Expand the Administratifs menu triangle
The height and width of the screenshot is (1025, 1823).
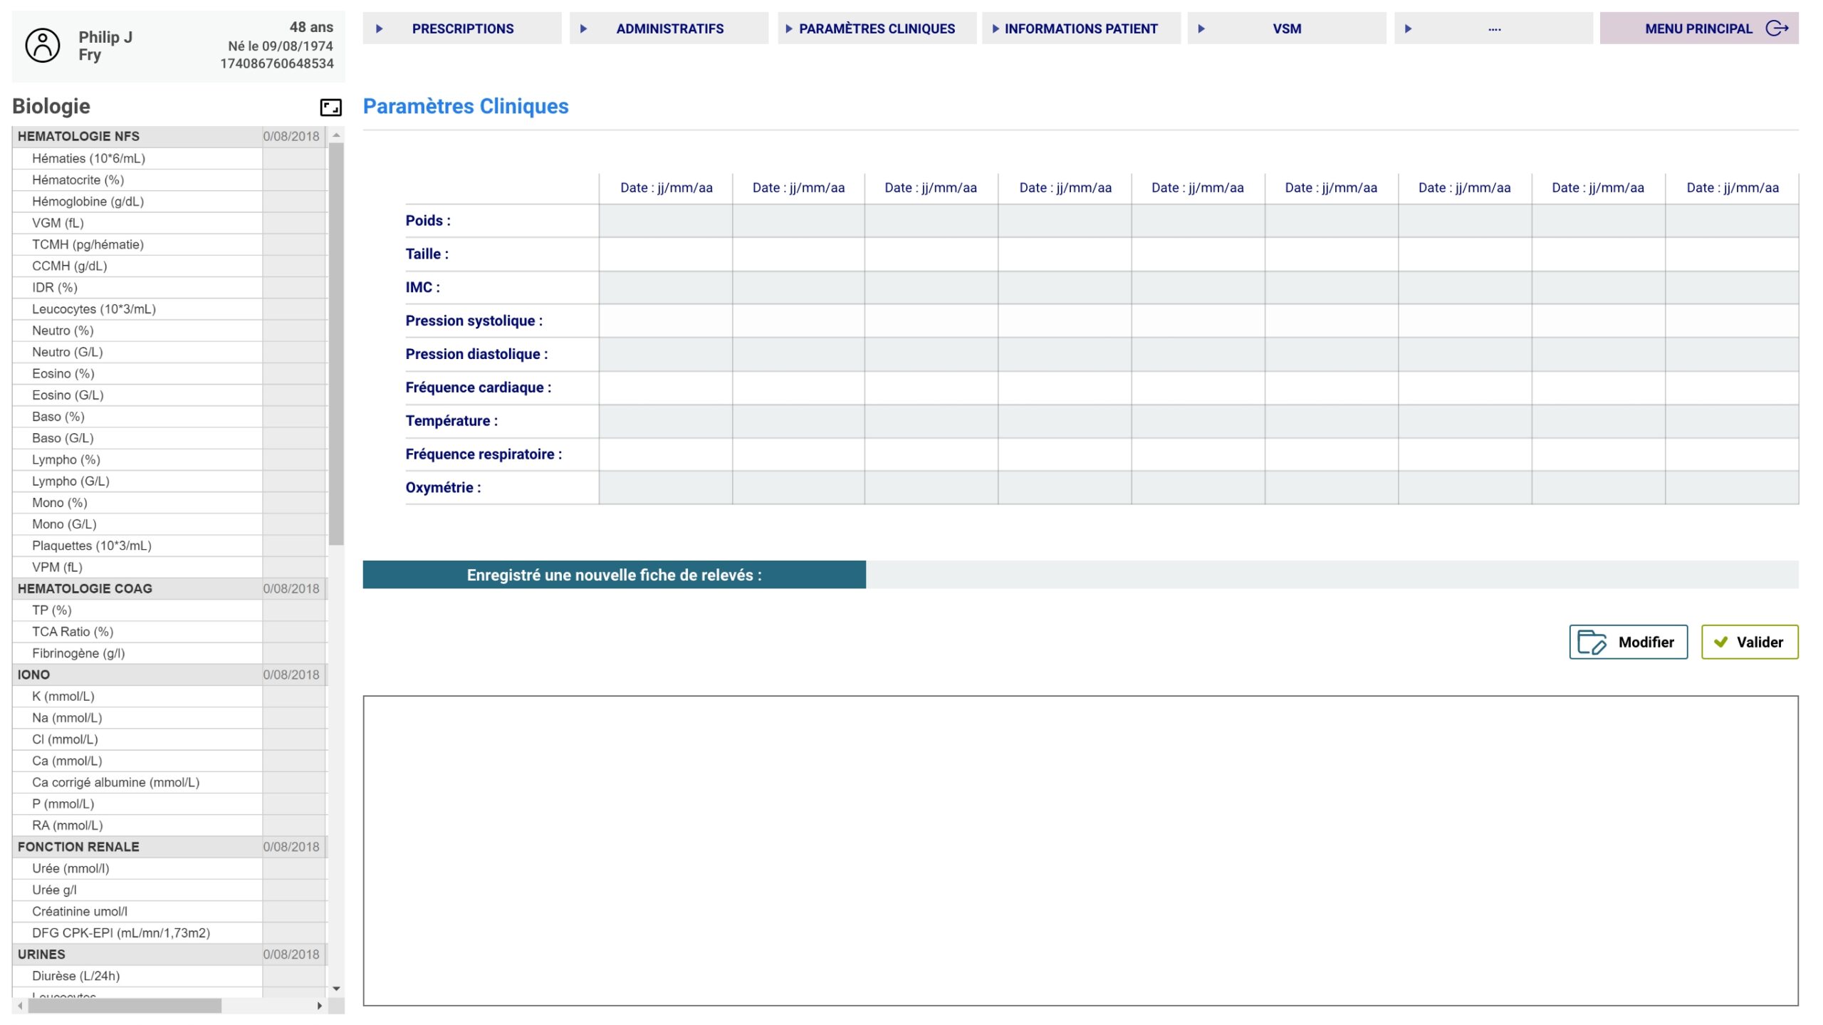(x=583, y=28)
